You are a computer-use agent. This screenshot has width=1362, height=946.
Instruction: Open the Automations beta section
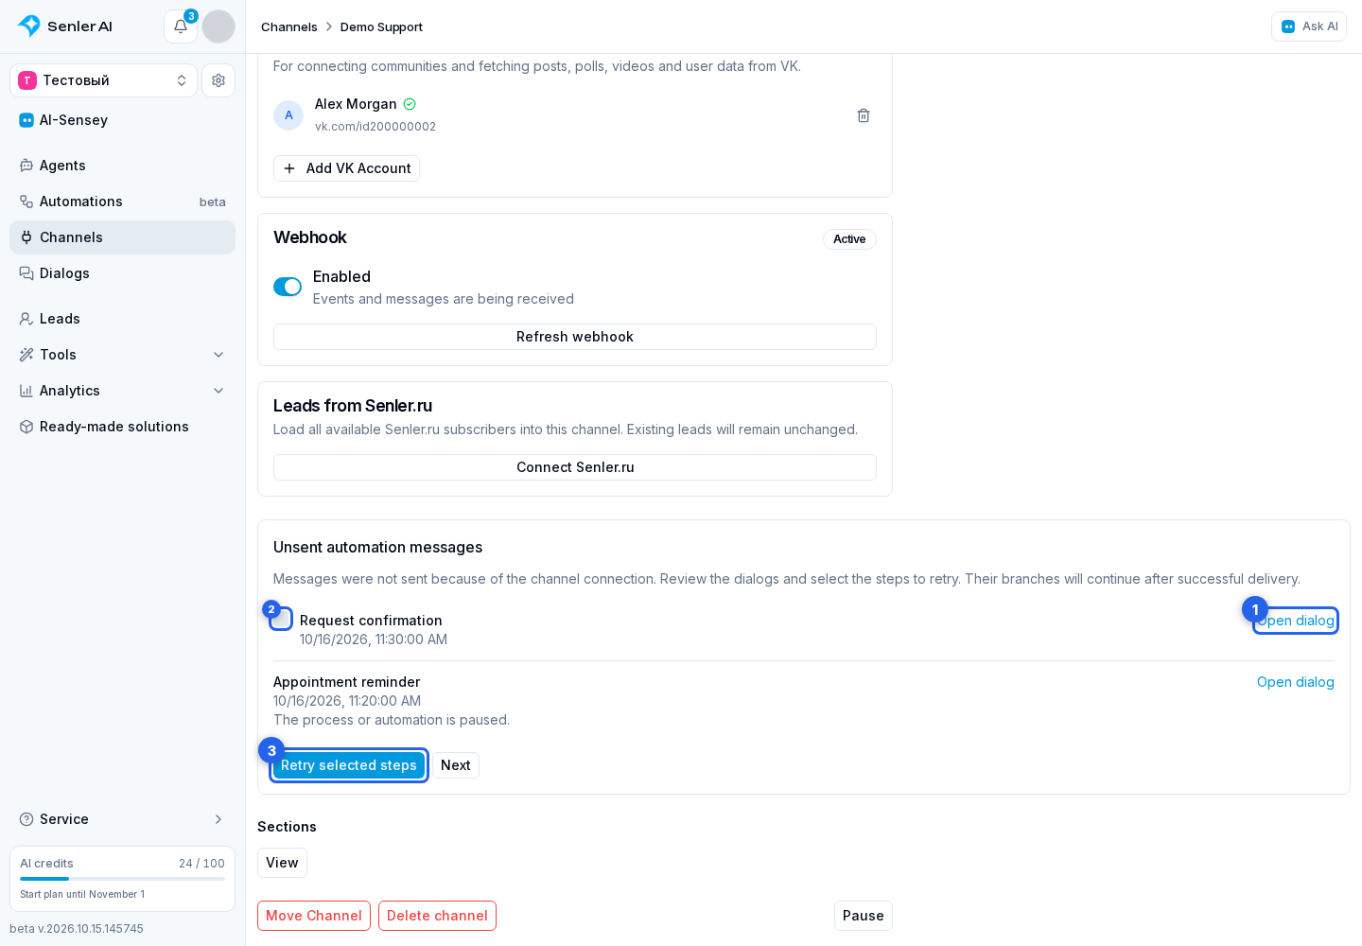pyautogui.click(x=122, y=201)
